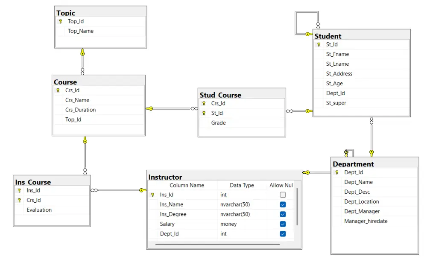Click the Data Type column header
Image resolution: width=427 pixels, height=271 pixels.
click(242, 185)
